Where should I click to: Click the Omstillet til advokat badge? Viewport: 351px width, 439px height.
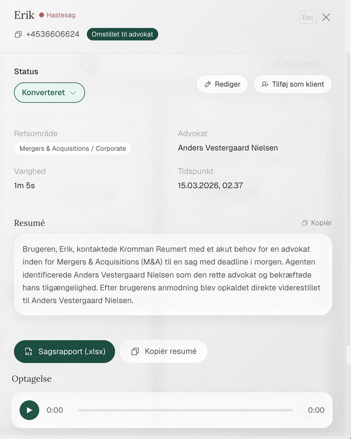[x=122, y=34]
